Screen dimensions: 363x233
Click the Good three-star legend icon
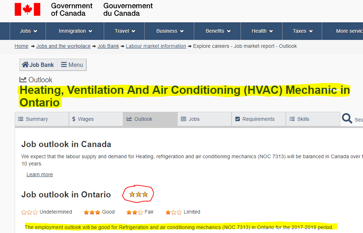pos(92,212)
